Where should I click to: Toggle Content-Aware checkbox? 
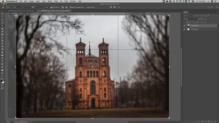coord(86,7)
